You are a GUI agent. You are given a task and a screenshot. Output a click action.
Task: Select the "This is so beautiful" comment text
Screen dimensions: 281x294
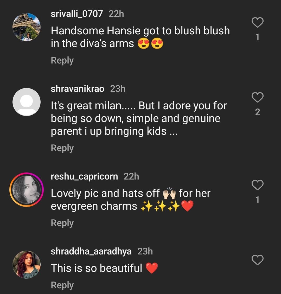click(97, 268)
